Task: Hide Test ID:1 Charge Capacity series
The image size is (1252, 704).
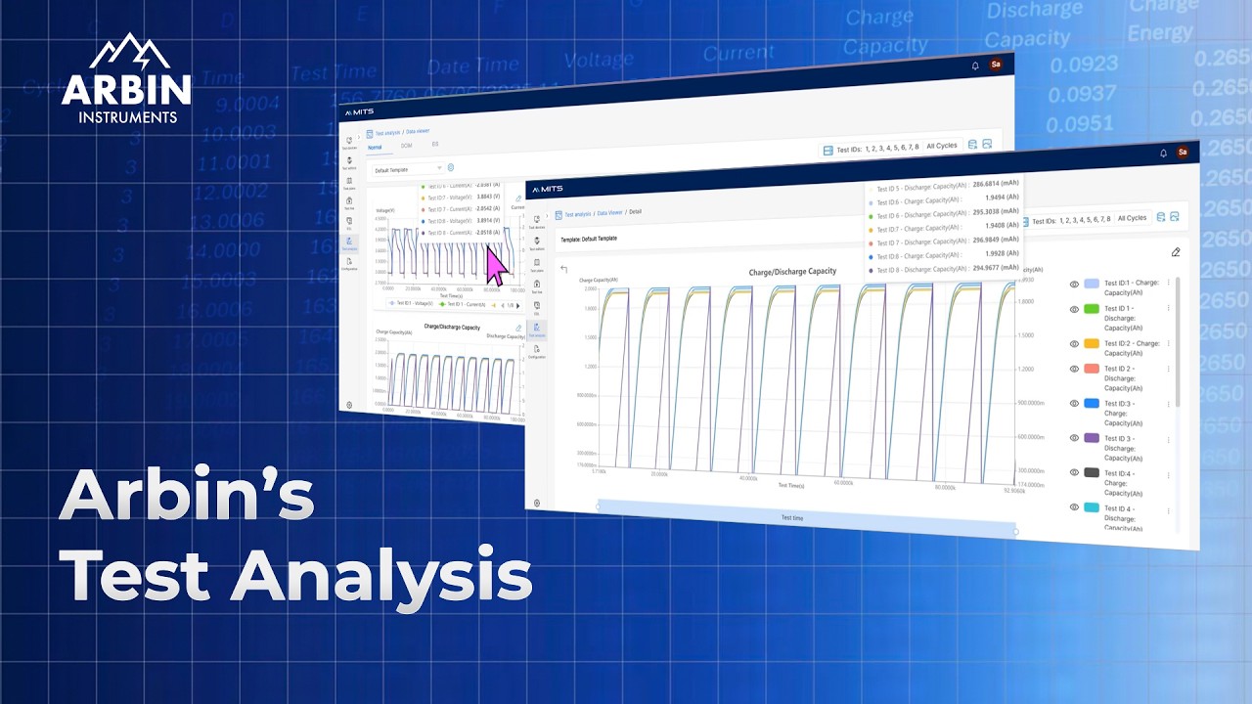Action: coord(1074,284)
